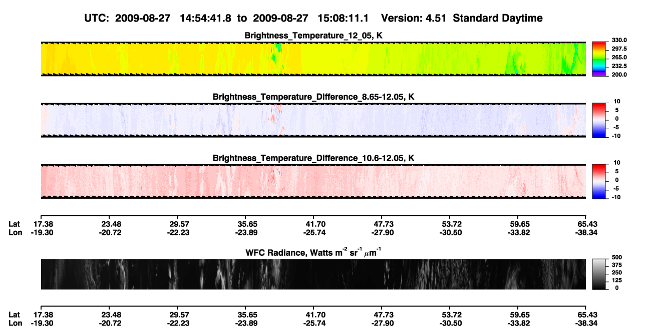Click the -10 tick on 10.6-12.05 colorbar
This screenshot has width=651, height=334.
click(616, 197)
